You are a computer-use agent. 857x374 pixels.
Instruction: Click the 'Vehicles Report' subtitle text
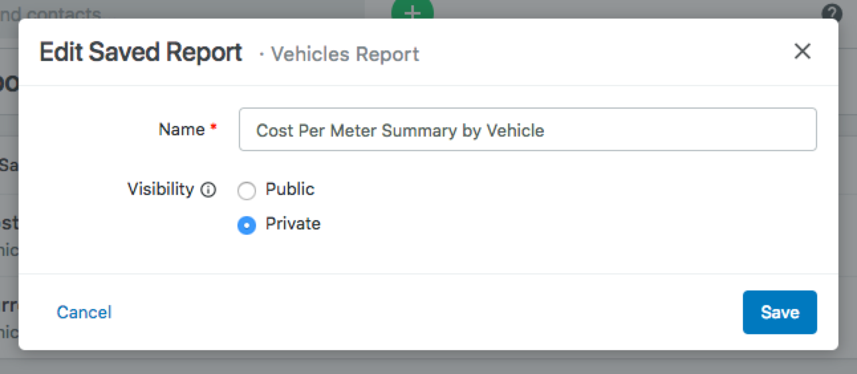click(x=345, y=54)
